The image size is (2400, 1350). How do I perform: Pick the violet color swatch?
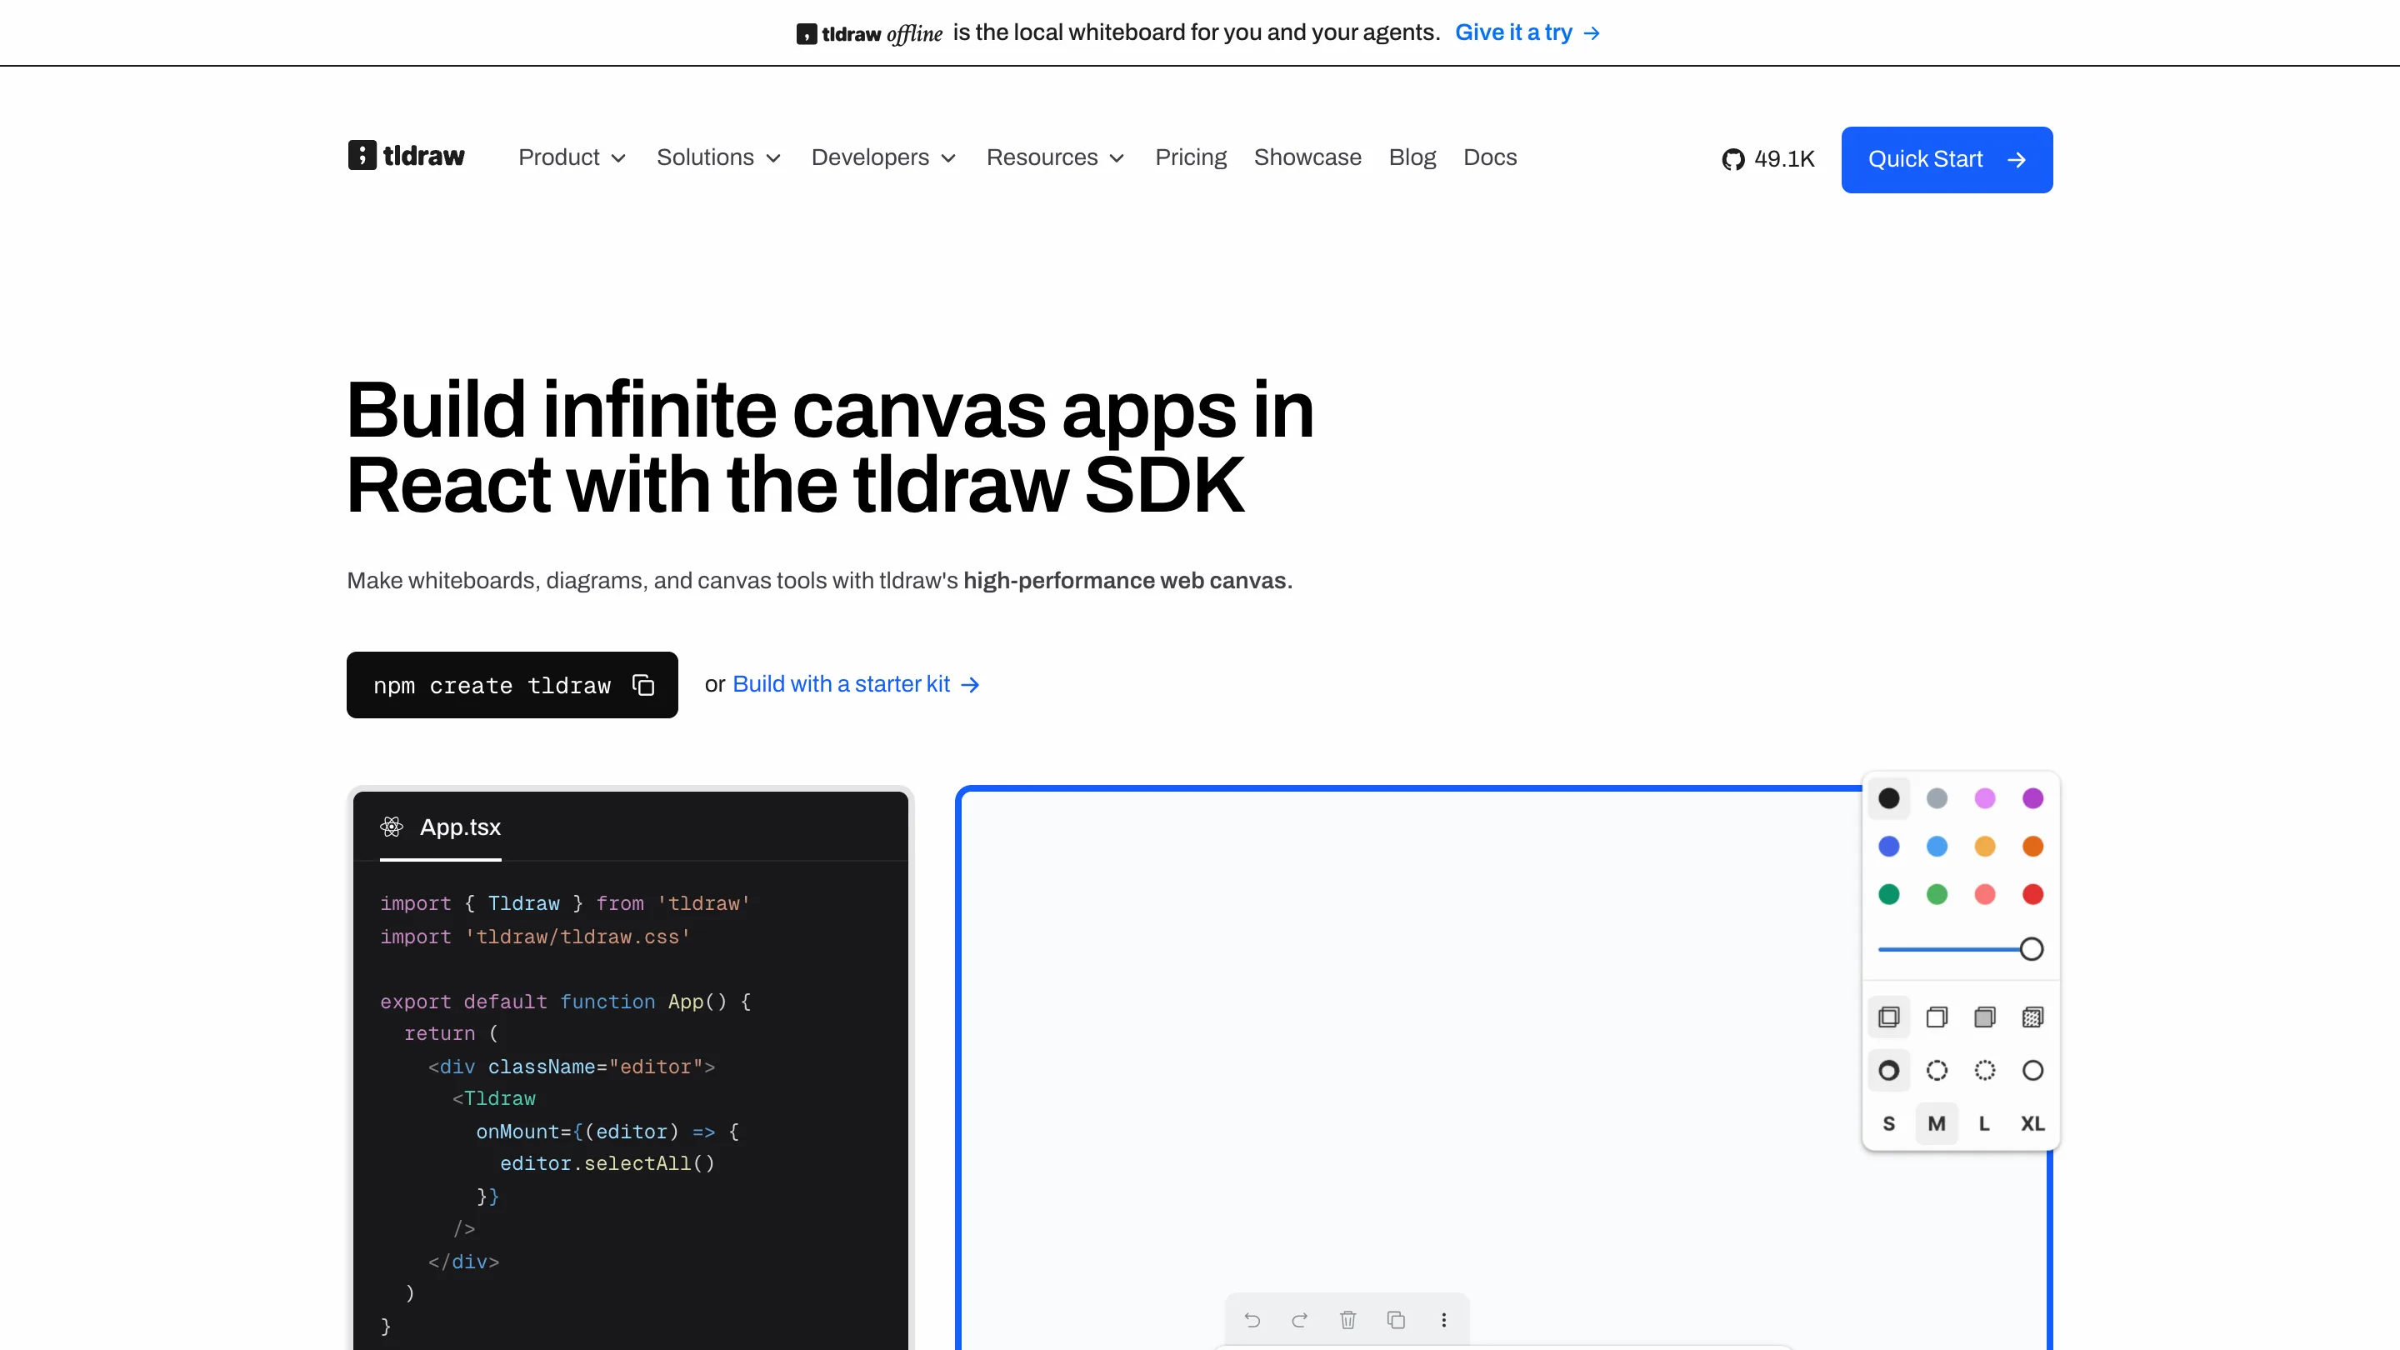pos(2033,798)
